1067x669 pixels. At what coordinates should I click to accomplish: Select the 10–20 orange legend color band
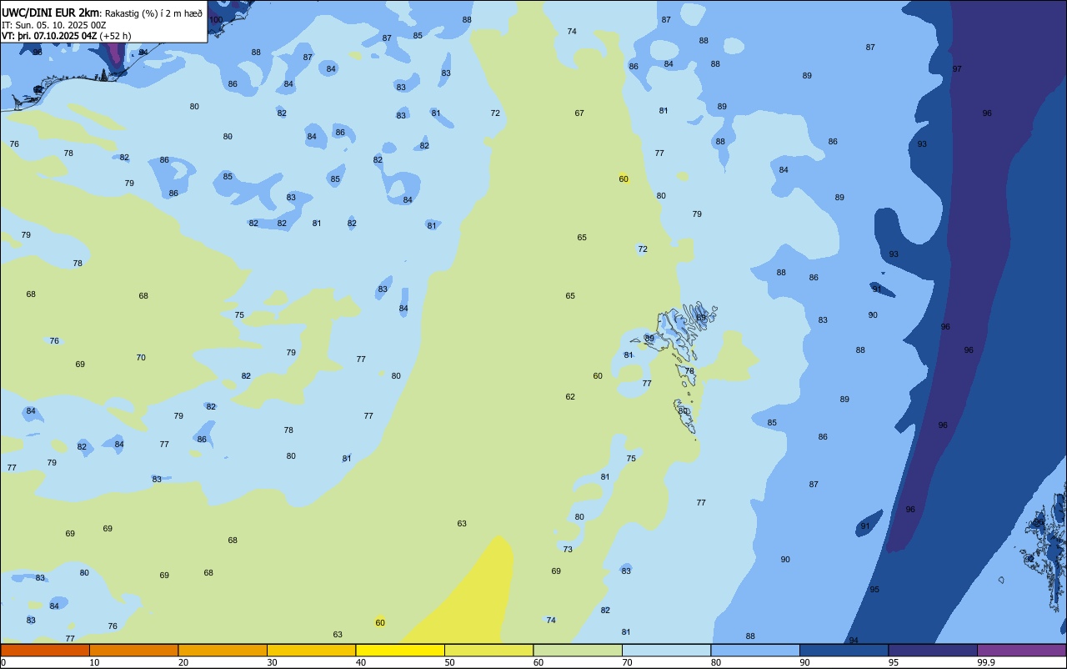[133, 650]
